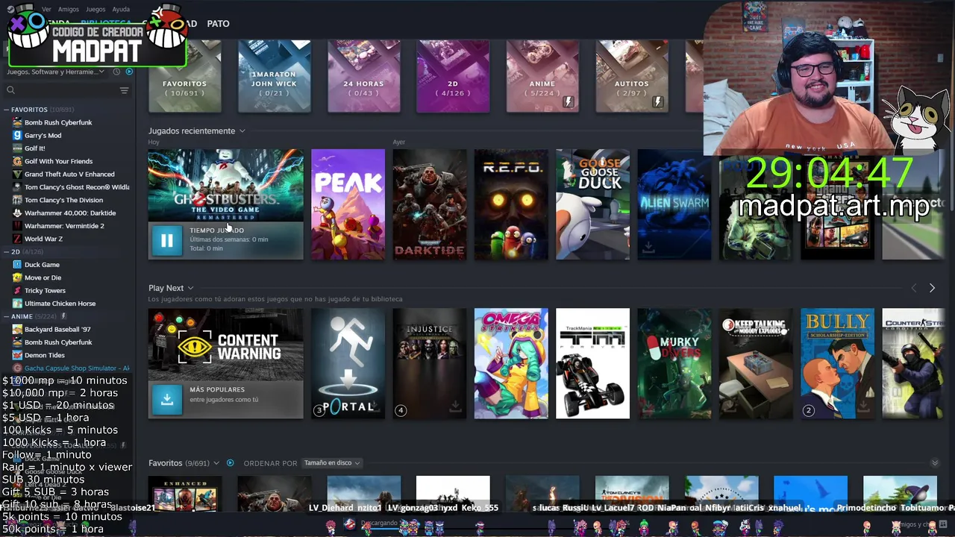Open the Content Warning game banner
Screen dimensions: 955x537
(x=225, y=345)
